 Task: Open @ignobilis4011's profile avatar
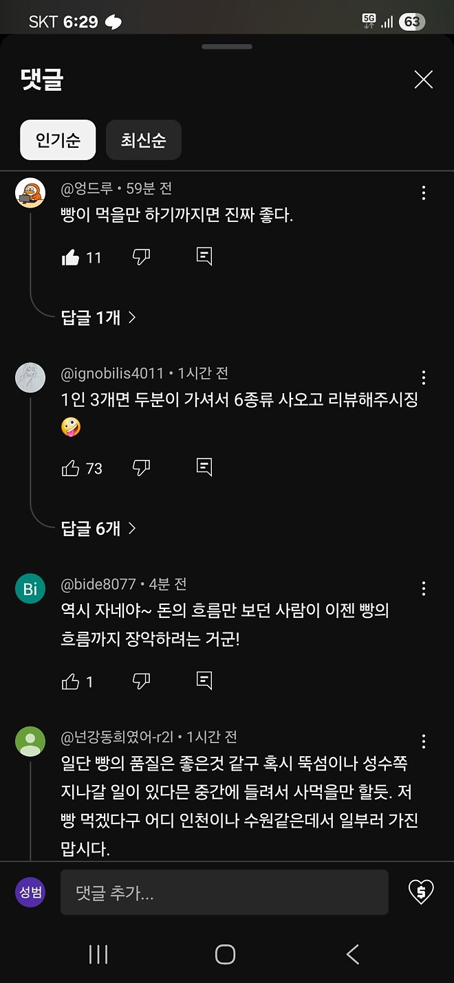coord(30,377)
